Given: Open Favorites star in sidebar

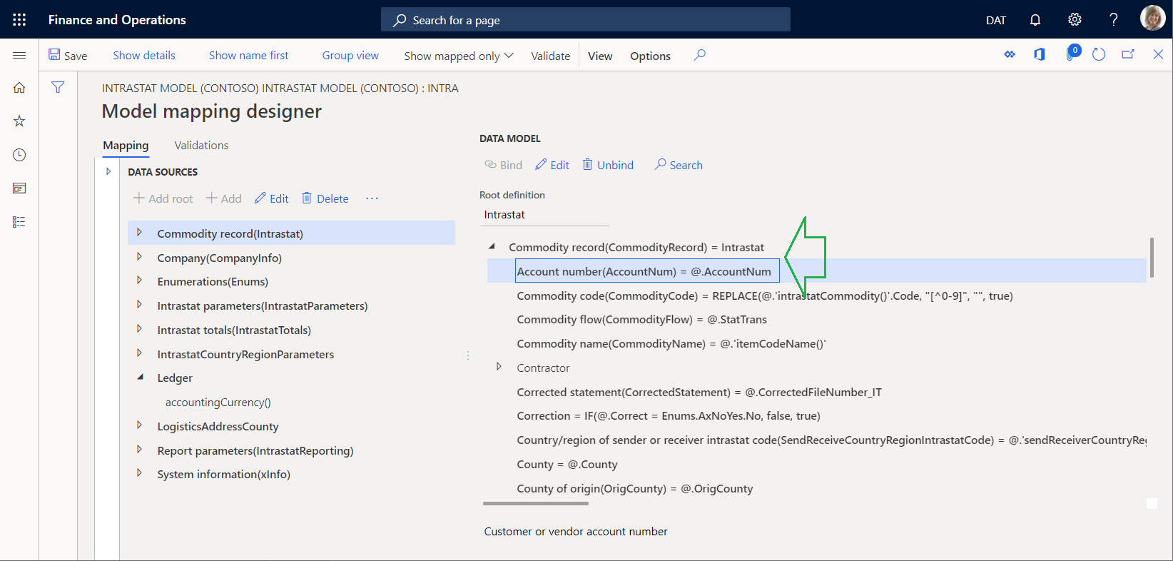Looking at the screenshot, I should coord(19,121).
